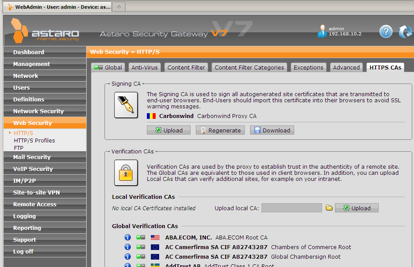Viewport: 414px width, 267px height.
Task: Regenerate the Signing CA
Action: coord(220,130)
